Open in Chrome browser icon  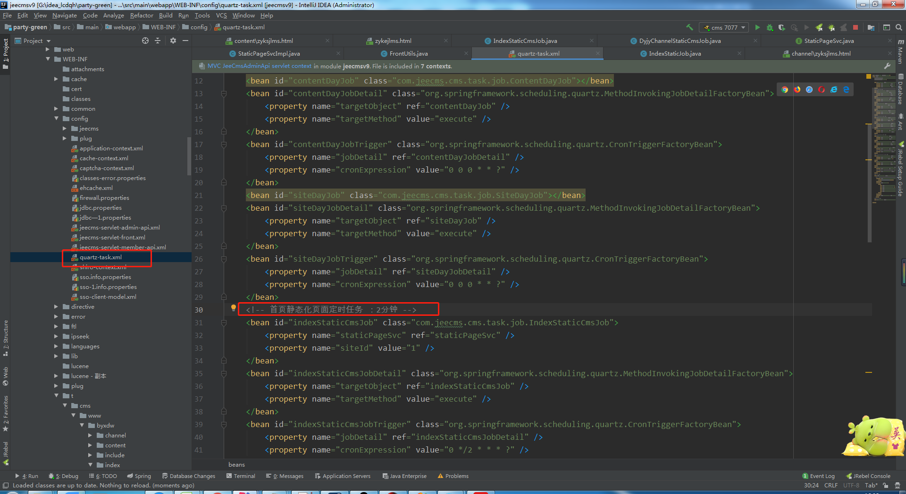785,90
